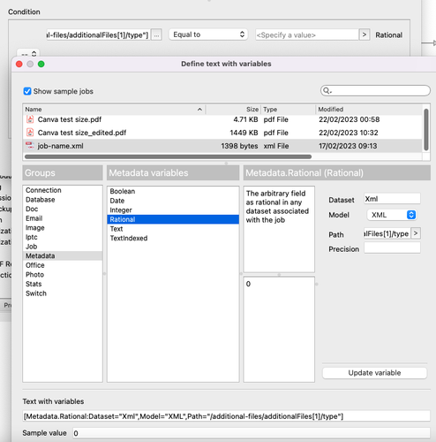436x442 pixels.
Task: Click the sample result box showing 0
Action: click(x=279, y=330)
